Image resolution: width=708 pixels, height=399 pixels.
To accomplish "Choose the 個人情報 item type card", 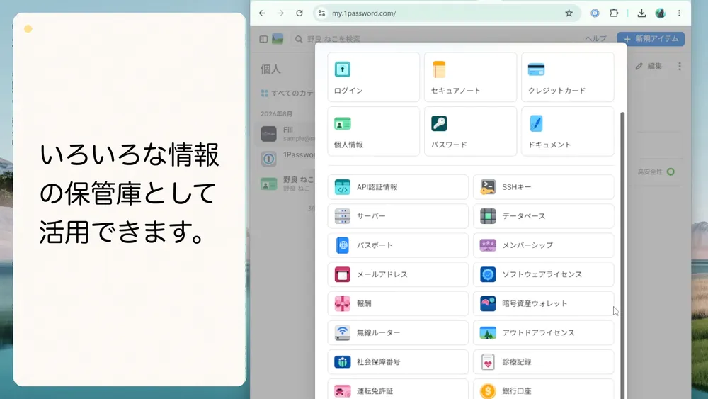I will tap(373, 132).
